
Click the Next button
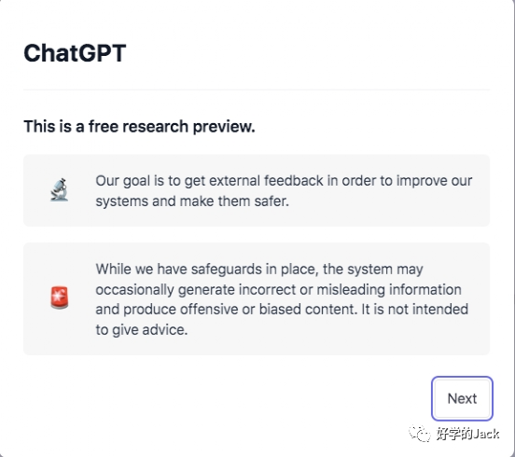coord(462,398)
